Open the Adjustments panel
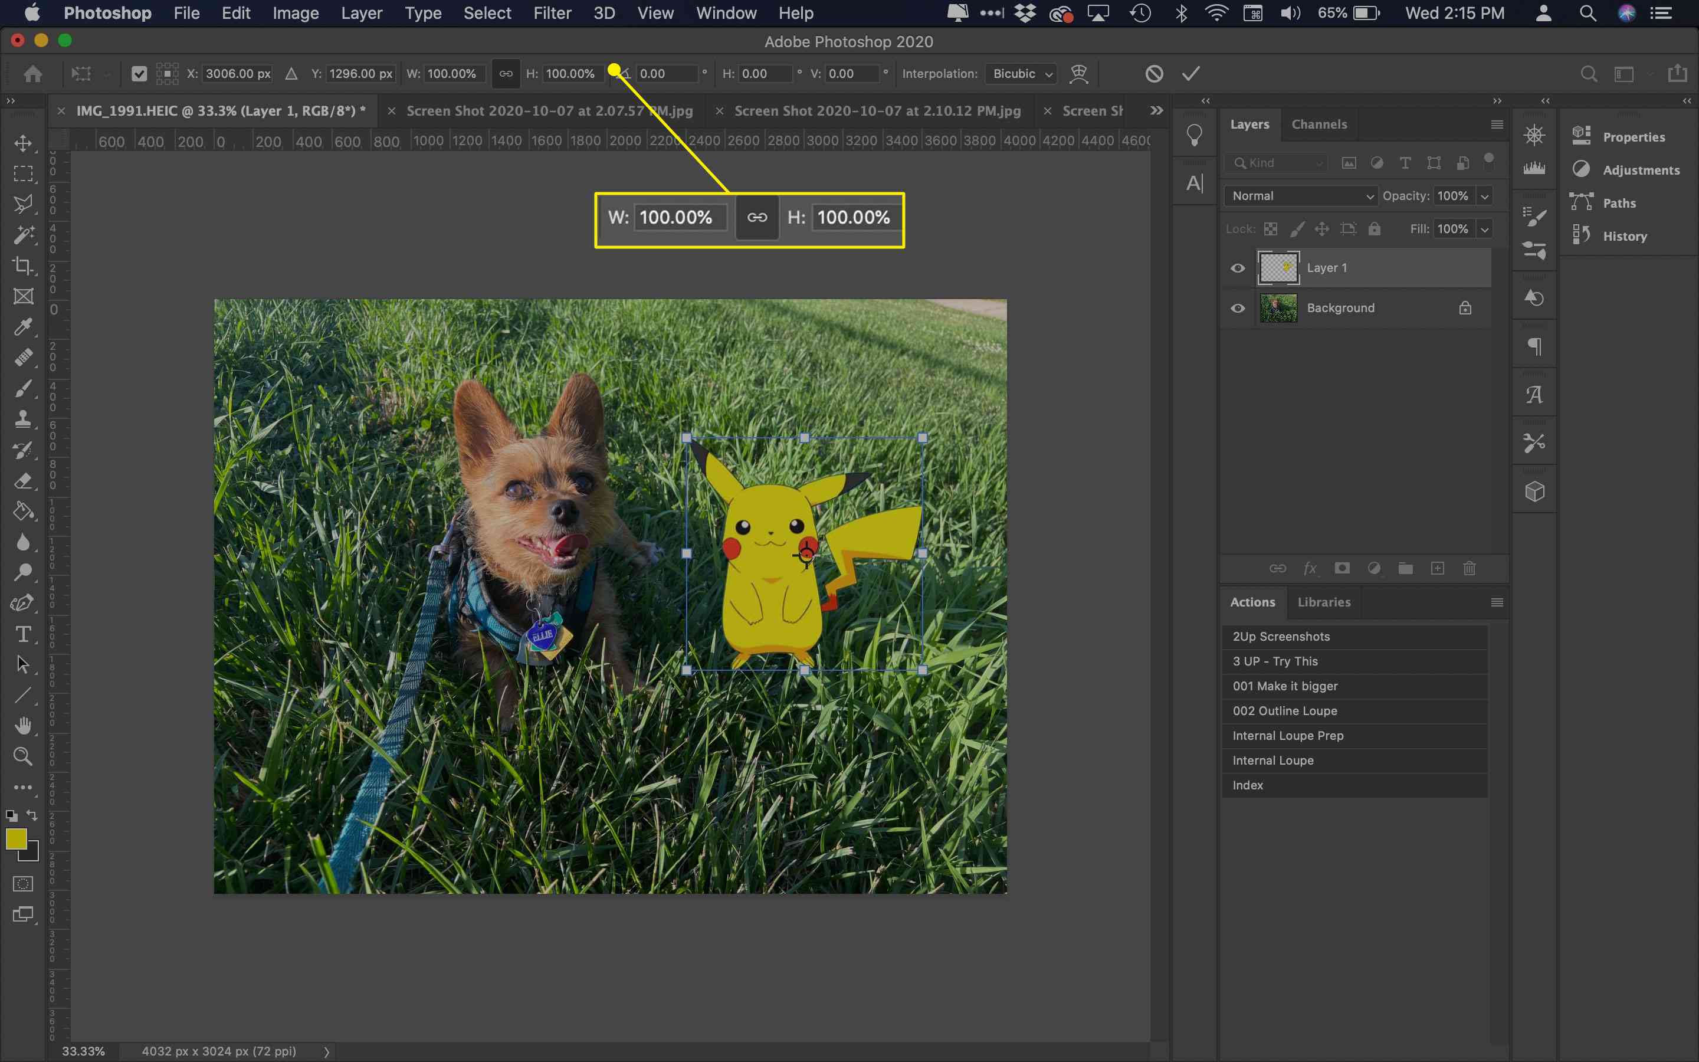 point(1641,170)
